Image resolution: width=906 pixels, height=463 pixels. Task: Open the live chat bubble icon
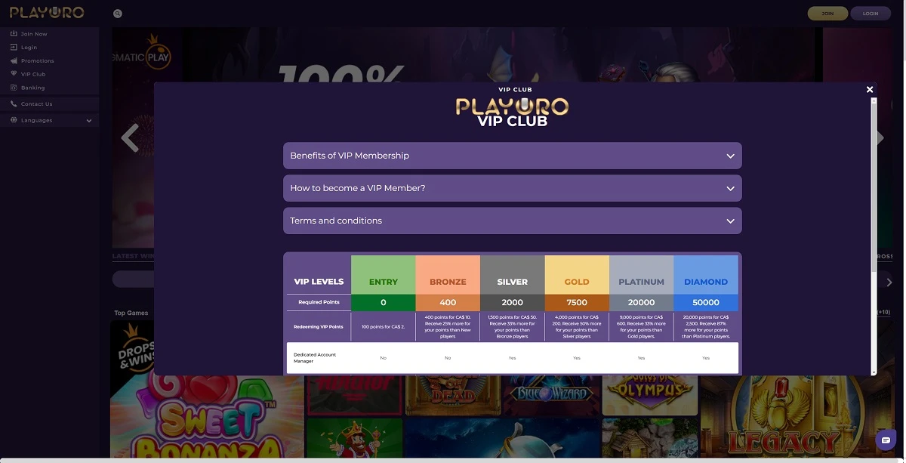[x=886, y=440]
